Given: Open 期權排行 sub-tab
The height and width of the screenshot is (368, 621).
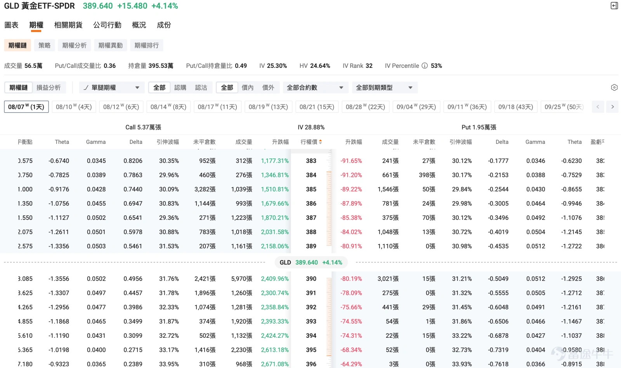Looking at the screenshot, I should click(147, 45).
